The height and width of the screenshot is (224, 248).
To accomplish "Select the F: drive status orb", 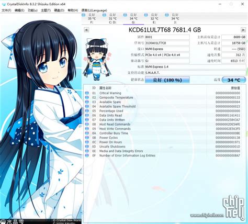I will [x=84, y=15].
